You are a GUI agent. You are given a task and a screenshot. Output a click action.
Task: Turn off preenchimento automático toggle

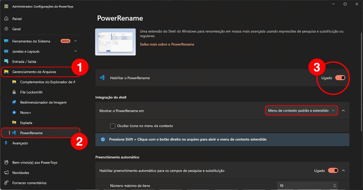point(333,170)
